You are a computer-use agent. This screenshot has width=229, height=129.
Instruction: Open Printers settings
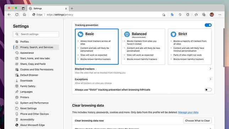(36, 97)
